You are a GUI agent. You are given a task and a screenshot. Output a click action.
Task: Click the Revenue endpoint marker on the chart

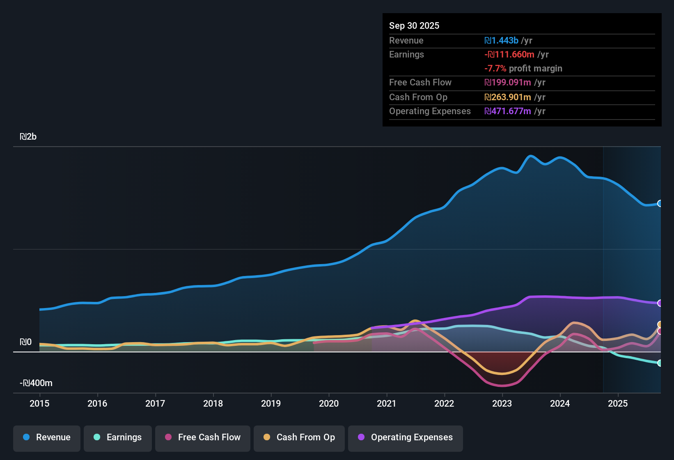[660, 203]
